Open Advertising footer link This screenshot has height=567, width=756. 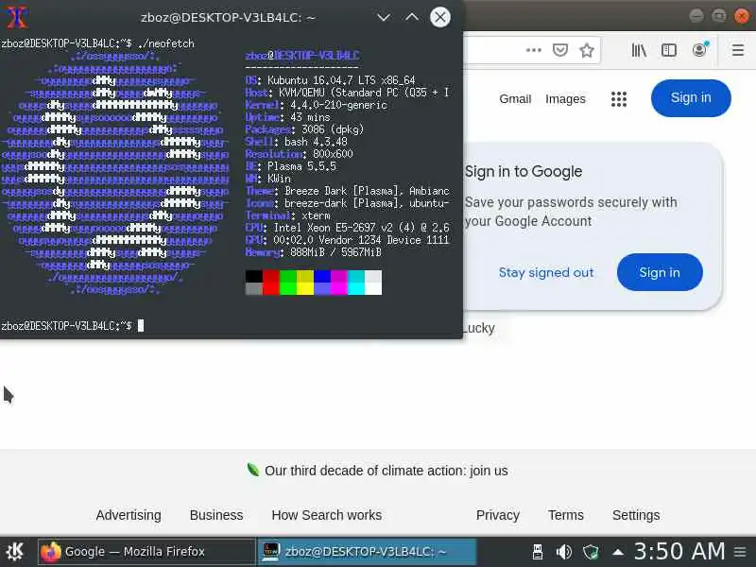coord(129,515)
